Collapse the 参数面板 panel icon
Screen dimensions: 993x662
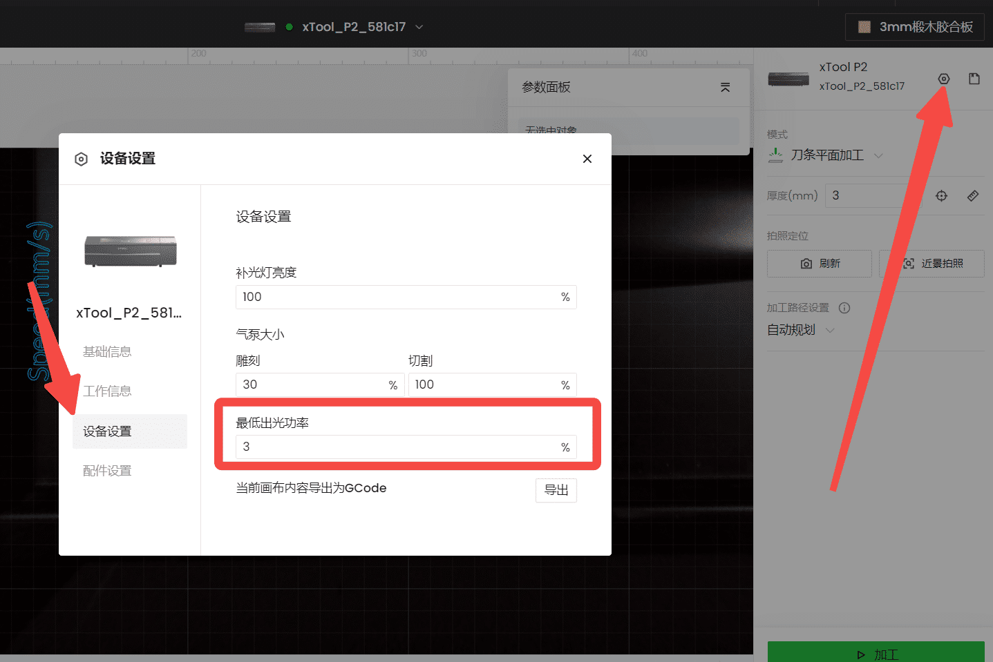coord(725,88)
